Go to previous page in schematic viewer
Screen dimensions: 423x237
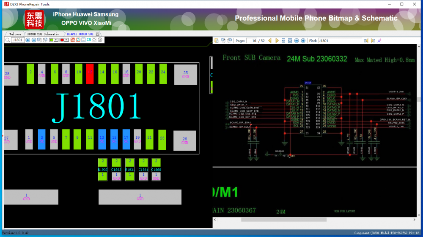pyautogui.click(x=270, y=41)
